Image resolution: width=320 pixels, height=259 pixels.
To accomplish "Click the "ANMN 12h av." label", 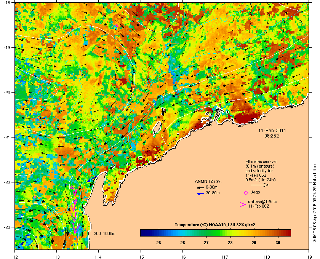I will click(208, 181).
